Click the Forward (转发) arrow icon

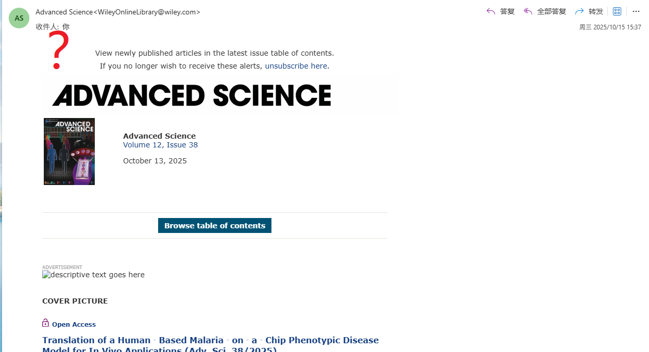tap(579, 11)
